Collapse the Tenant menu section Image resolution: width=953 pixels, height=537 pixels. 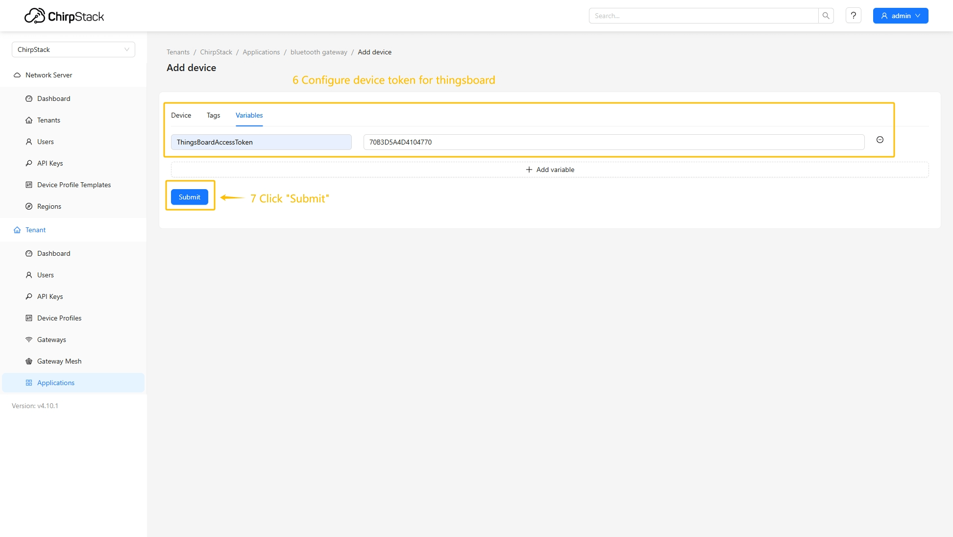35,230
